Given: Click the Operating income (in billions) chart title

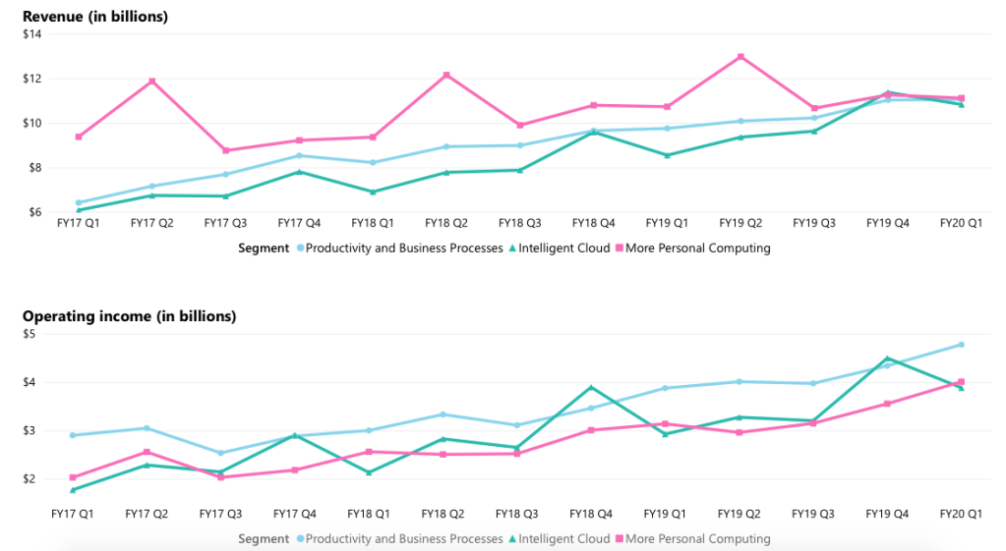Looking at the screenshot, I should (x=129, y=316).
